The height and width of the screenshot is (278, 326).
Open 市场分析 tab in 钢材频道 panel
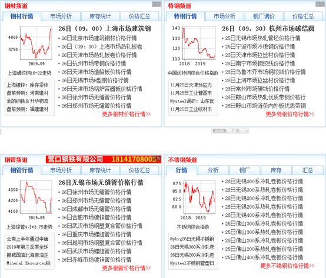coord(61,16)
